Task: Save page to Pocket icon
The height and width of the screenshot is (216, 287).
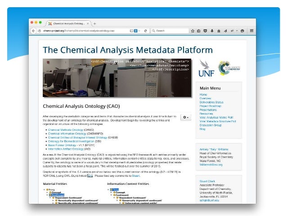Action: (x=205, y=31)
